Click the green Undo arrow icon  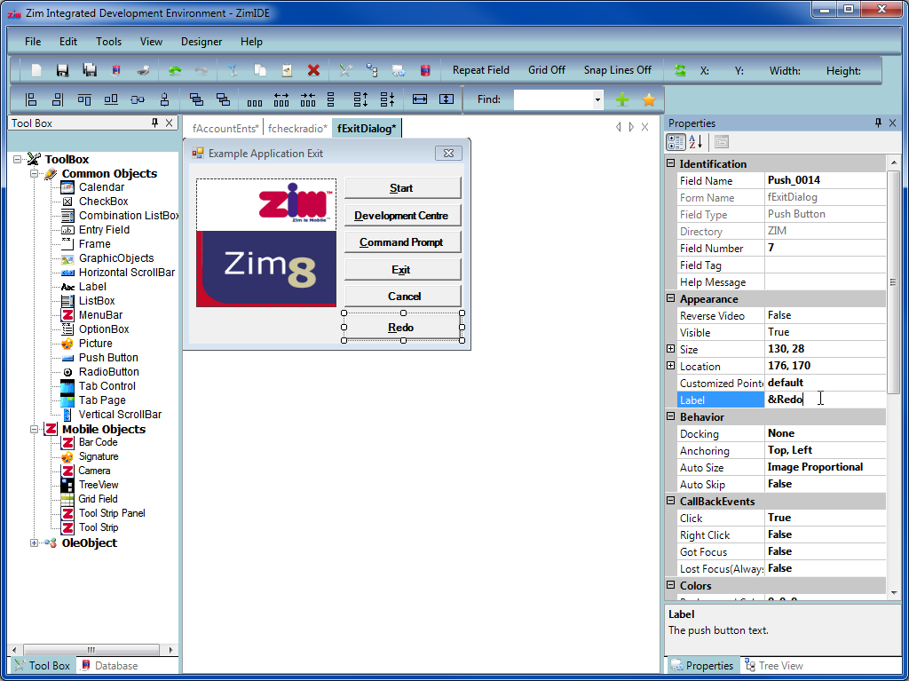point(175,70)
